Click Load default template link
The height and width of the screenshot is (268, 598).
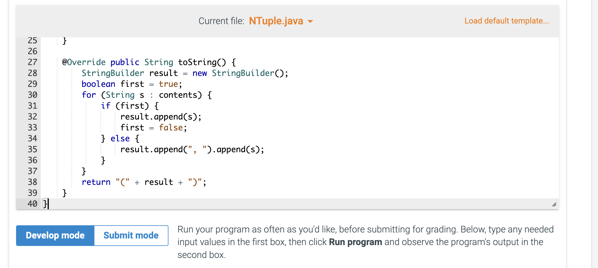click(x=507, y=21)
